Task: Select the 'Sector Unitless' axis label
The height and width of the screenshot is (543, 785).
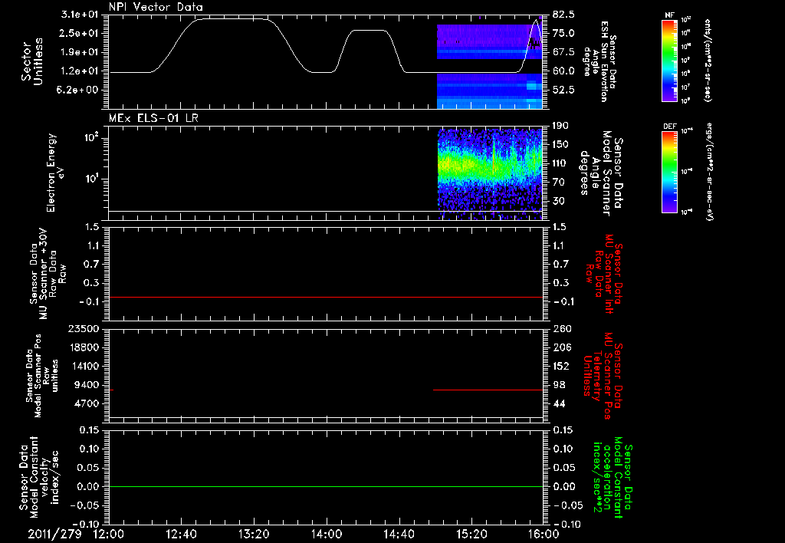Action: point(32,61)
